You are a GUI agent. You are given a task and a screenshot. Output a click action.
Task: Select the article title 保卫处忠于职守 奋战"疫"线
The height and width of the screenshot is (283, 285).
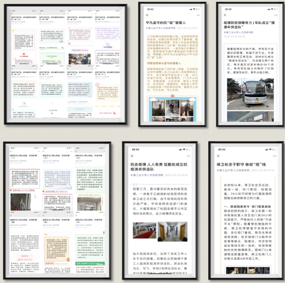tap(241, 165)
